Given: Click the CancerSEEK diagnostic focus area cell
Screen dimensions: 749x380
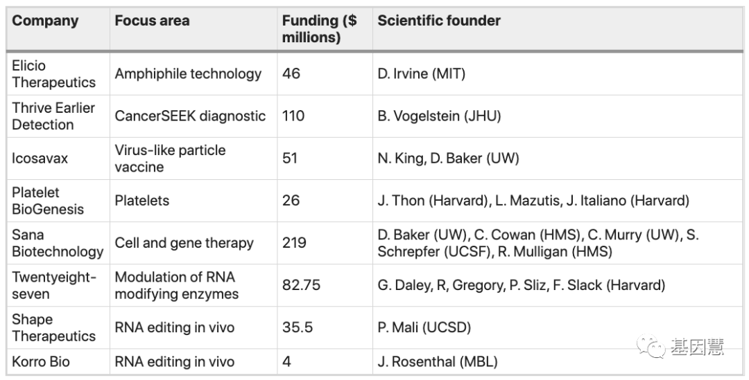Looking at the screenshot, I should [x=190, y=116].
